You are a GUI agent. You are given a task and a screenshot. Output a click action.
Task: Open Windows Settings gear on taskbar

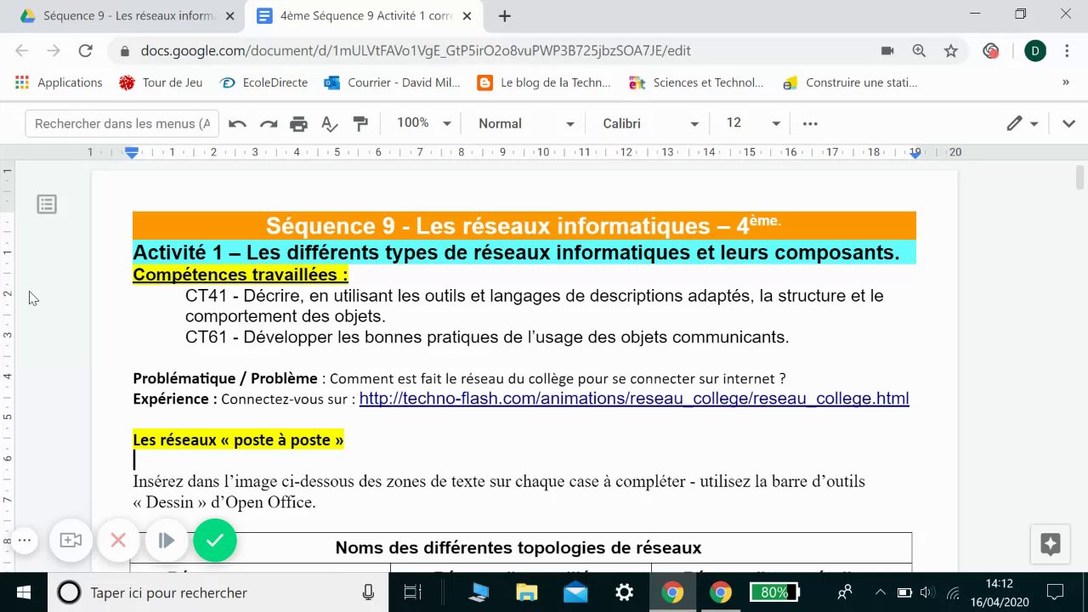(624, 592)
